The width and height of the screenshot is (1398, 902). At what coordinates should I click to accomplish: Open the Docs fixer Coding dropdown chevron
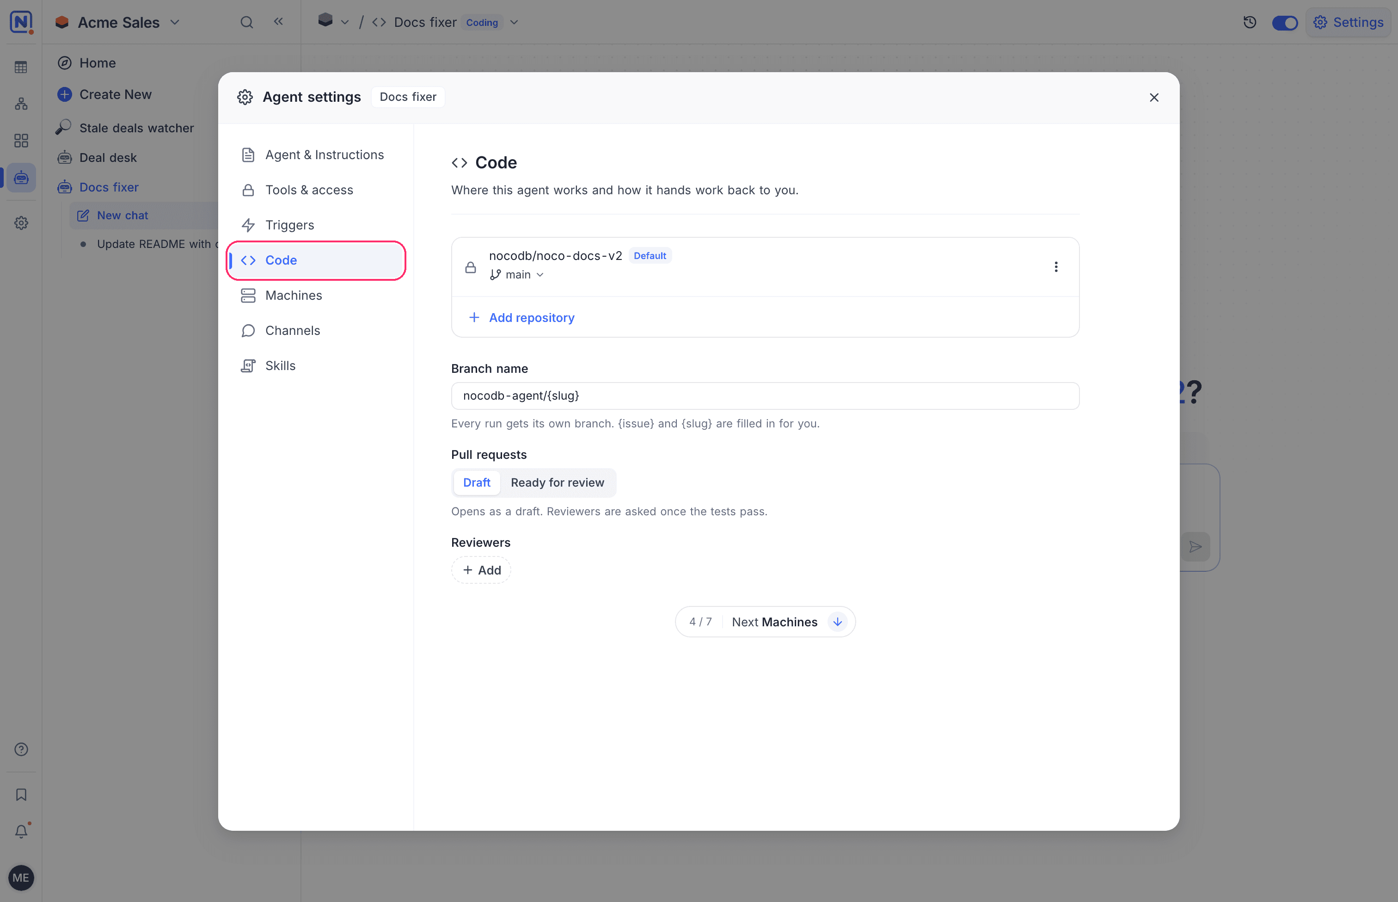click(514, 22)
